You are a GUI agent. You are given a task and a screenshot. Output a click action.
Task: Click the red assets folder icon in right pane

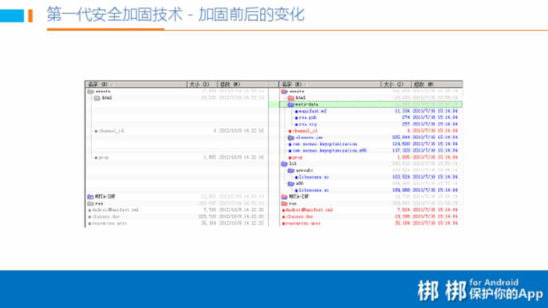click(284, 91)
